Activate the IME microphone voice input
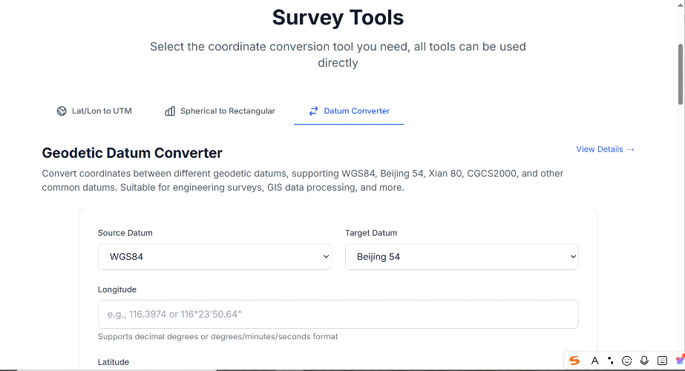Screen dimensions: 685x371 pyautogui.click(x=644, y=361)
